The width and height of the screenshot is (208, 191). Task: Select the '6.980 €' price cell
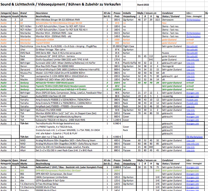coord(117,123)
